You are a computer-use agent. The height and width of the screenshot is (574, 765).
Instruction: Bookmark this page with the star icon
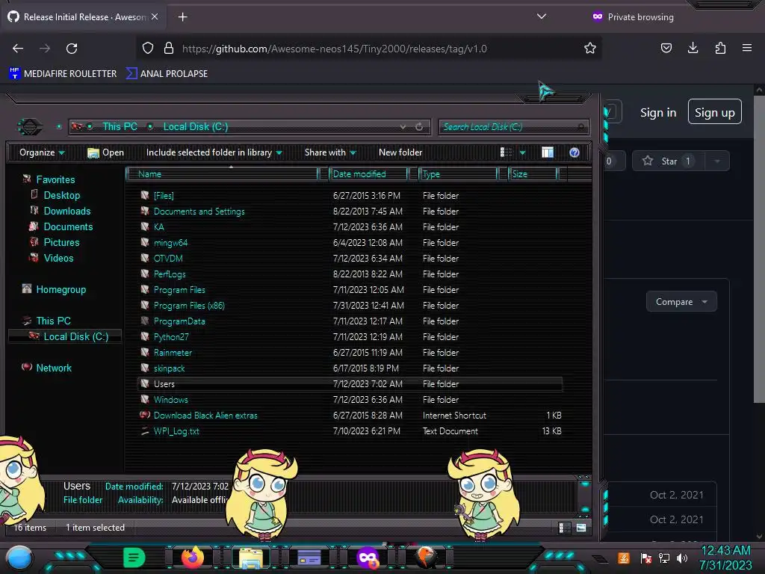click(x=590, y=49)
